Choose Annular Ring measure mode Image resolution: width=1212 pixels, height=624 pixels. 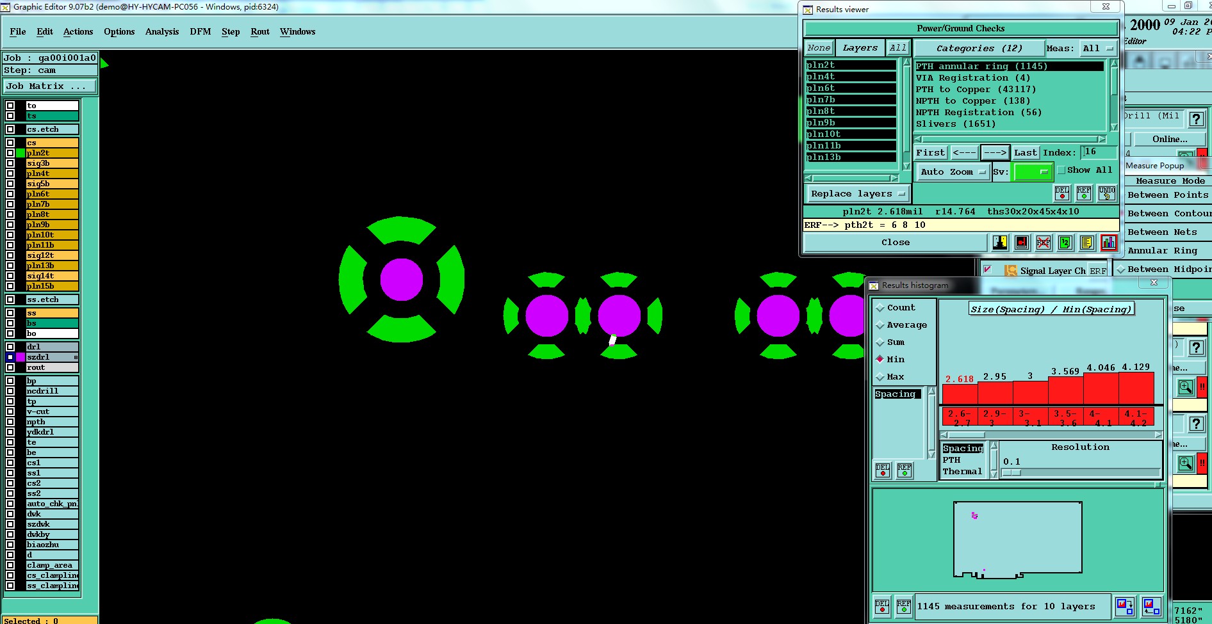click(1162, 251)
